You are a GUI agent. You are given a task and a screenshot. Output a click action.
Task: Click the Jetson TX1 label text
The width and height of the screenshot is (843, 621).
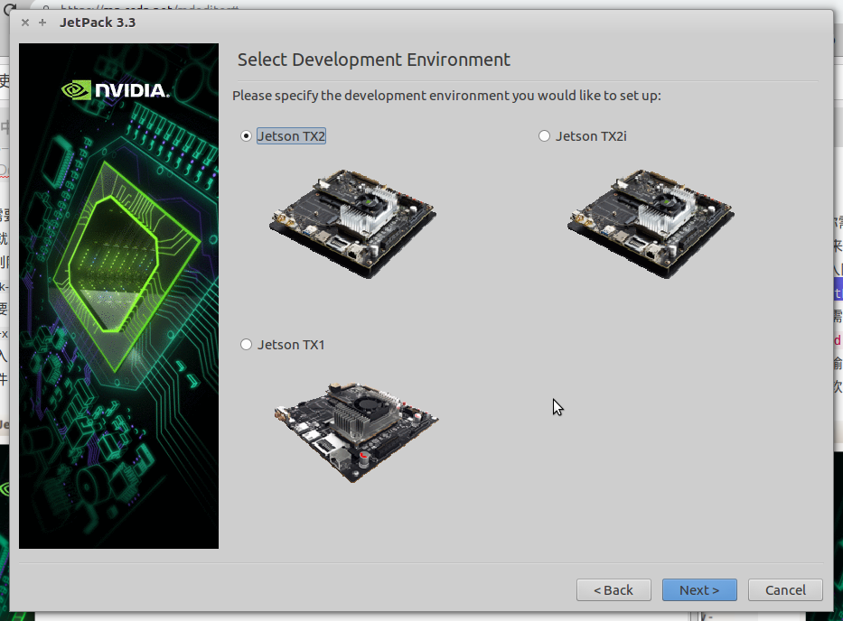coord(291,344)
